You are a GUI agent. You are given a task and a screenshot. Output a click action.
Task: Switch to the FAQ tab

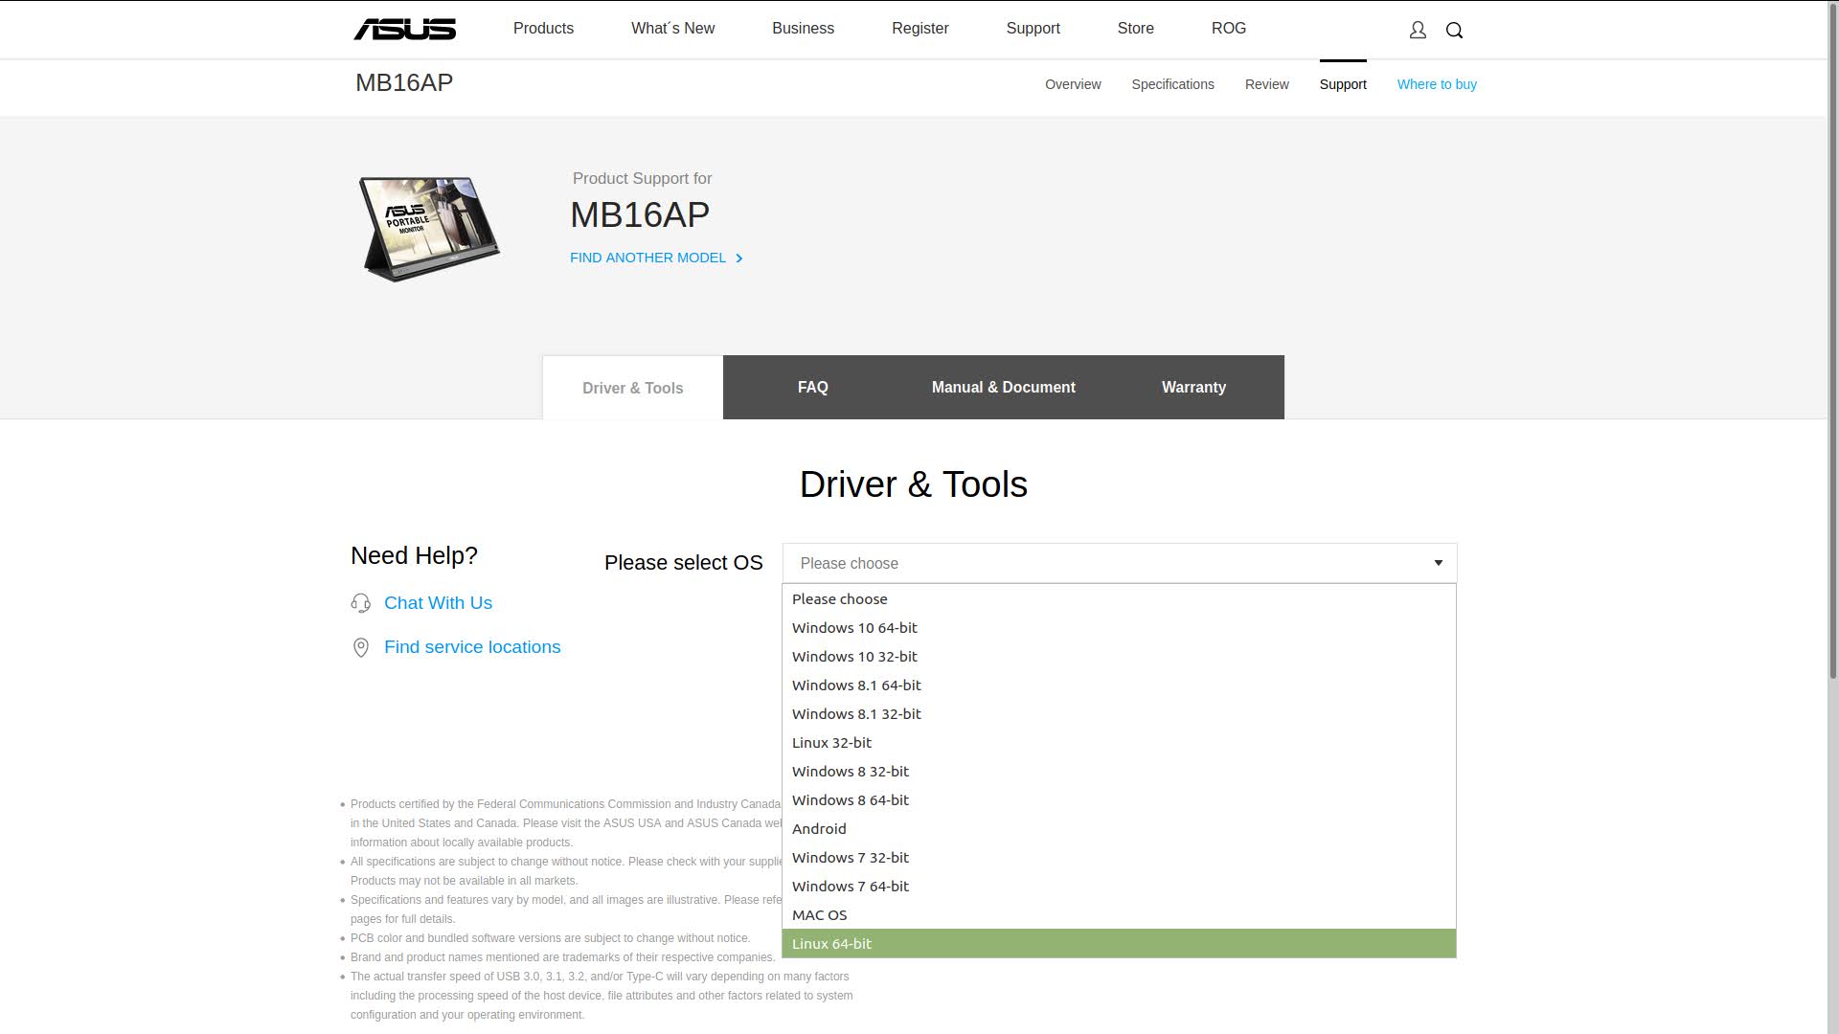(x=812, y=387)
